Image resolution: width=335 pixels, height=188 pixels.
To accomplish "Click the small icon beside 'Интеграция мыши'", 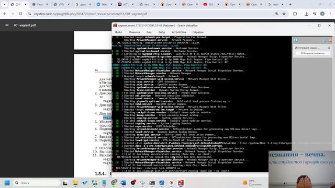I will (329, 48).
